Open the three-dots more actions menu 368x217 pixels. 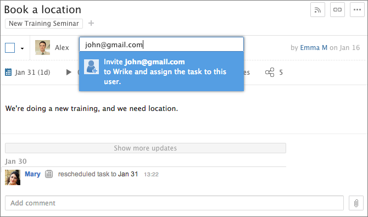point(357,10)
